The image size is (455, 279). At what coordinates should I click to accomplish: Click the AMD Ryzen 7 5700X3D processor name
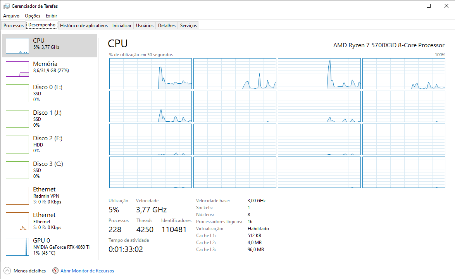pyautogui.click(x=389, y=45)
